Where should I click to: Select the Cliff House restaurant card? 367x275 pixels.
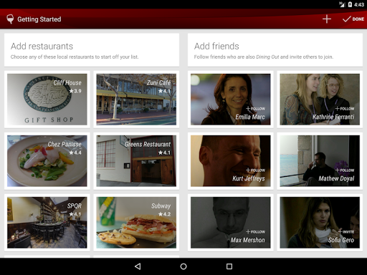47,100
